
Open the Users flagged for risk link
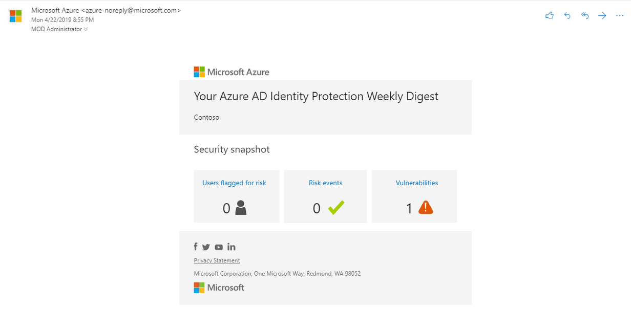(x=234, y=183)
